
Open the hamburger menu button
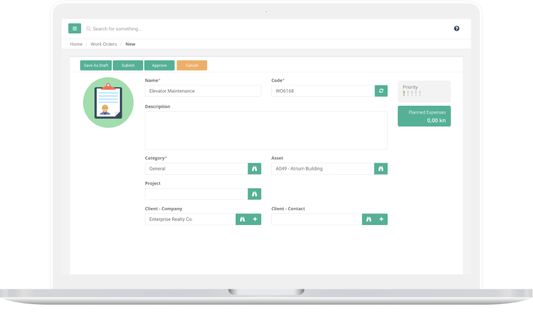74,29
